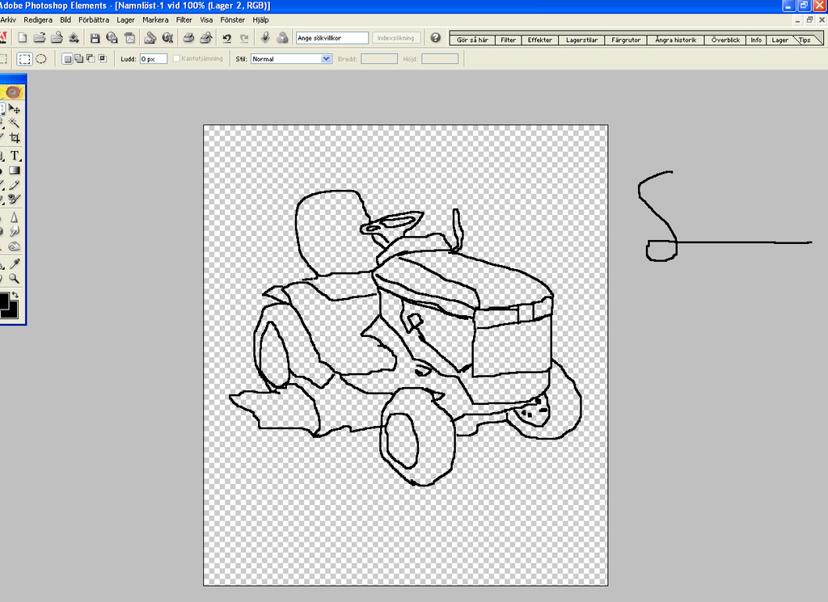Save the document with the floppy icon

point(95,38)
